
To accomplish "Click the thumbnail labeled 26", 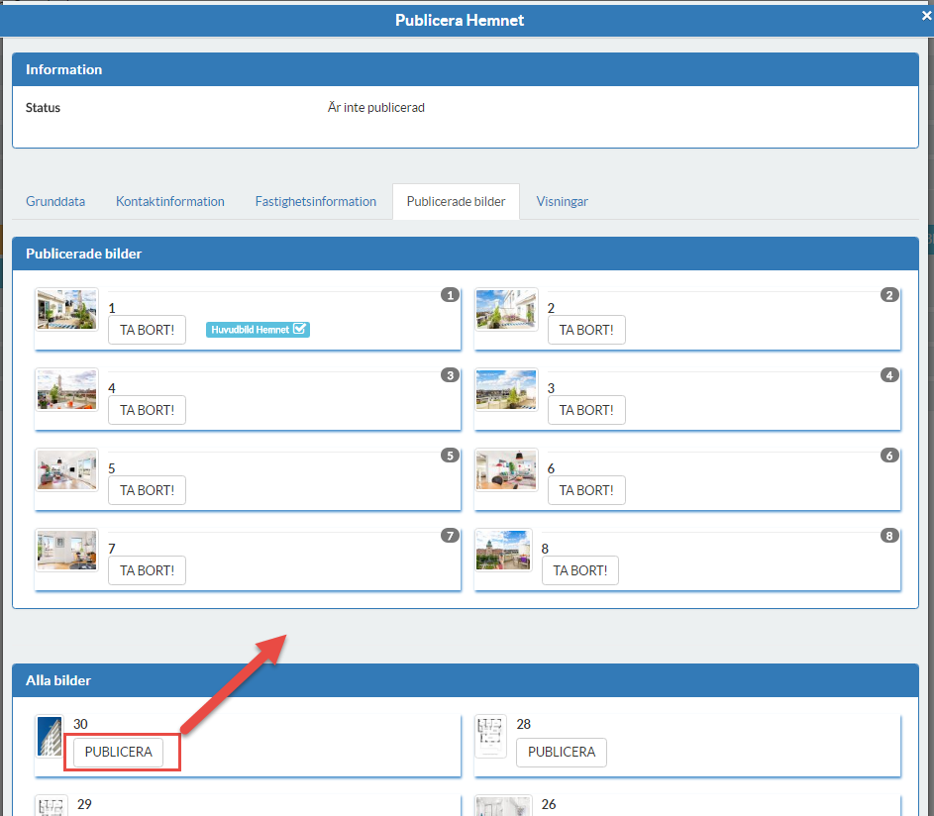I will pos(503,805).
